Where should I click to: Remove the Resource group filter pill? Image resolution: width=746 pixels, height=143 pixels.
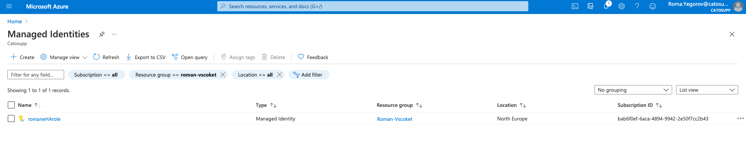tap(223, 75)
